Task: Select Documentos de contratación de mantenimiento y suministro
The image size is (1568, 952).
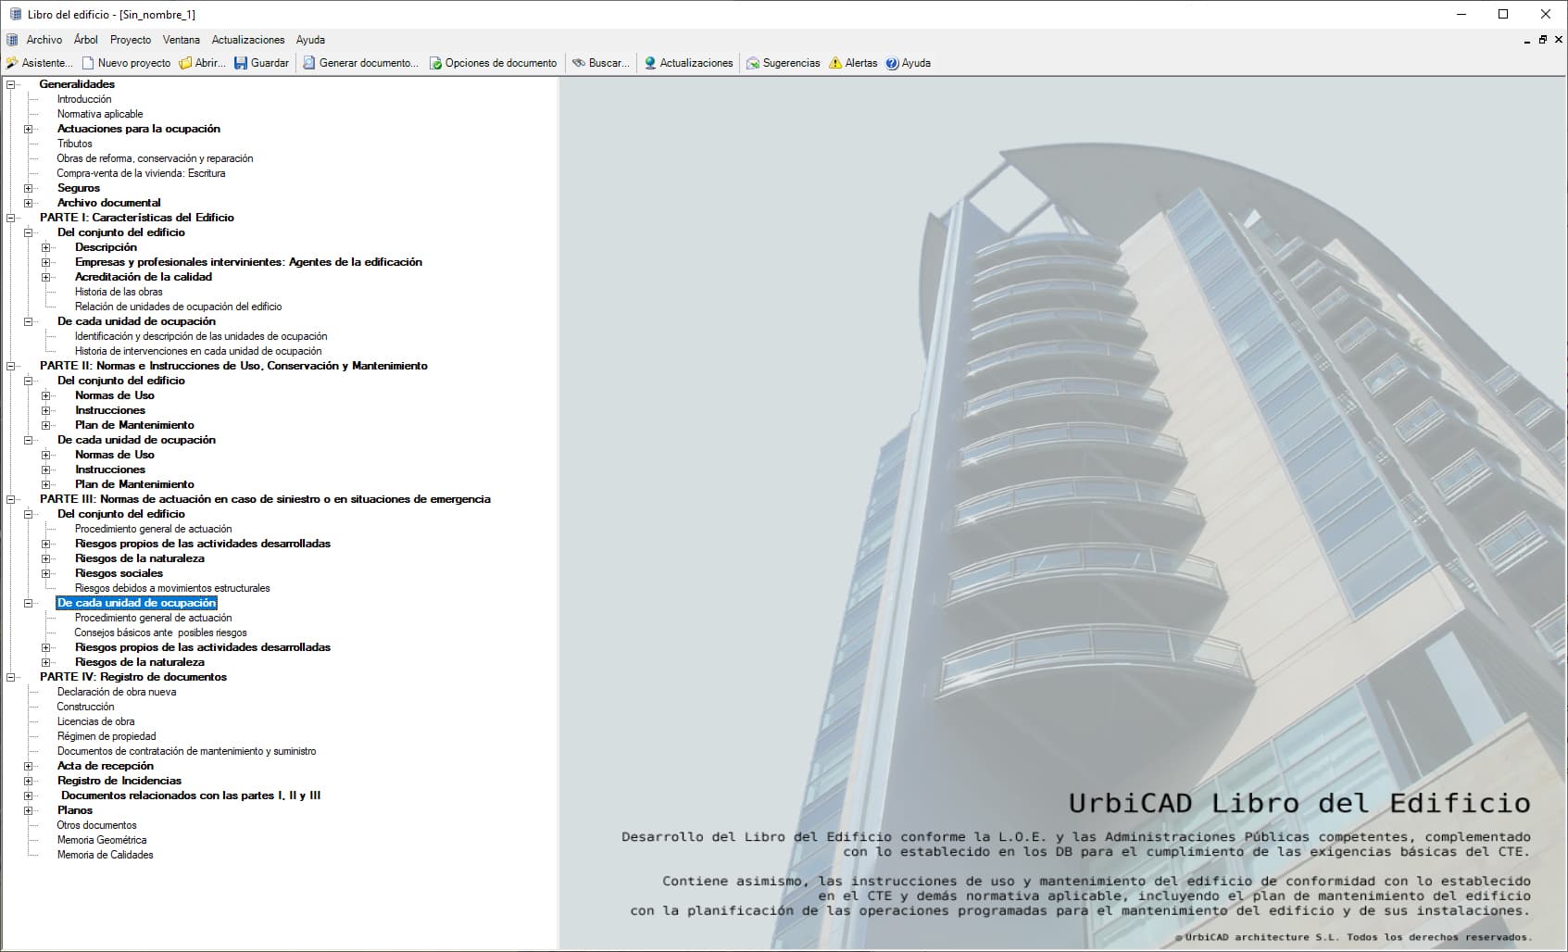Action: (x=187, y=751)
